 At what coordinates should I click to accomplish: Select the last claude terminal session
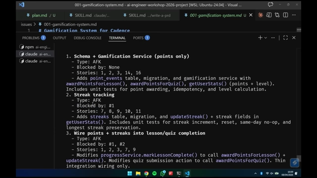tap(35, 61)
